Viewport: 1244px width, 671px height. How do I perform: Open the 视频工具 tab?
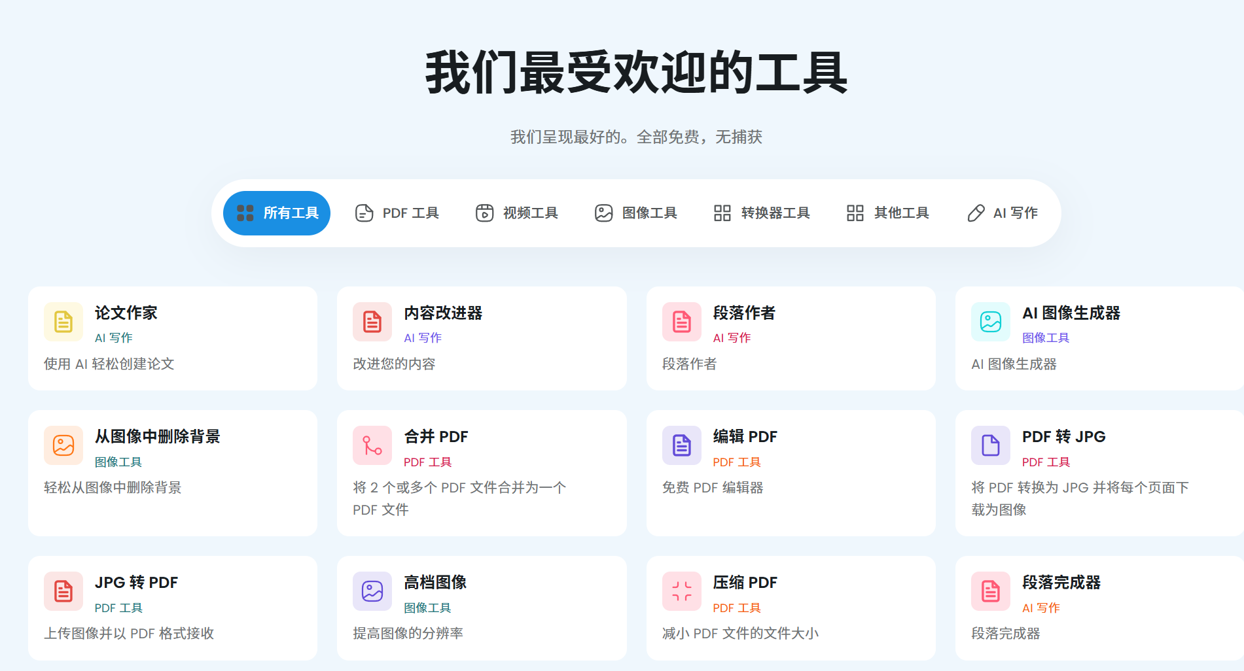click(x=516, y=213)
